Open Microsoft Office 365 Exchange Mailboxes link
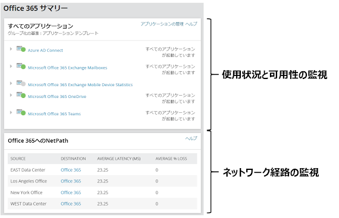Screen dimensions: 339x218 pyautogui.click(x=67, y=68)
